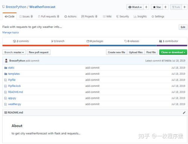This screenshot has height=144, width=188.
Task: Click the templates folder icon
Action: 6,74
